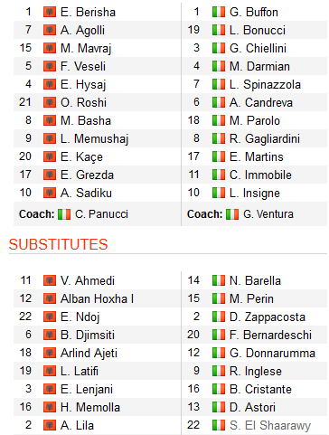The width and height of the screenshot is (329, 435).
Task: Click the Italy flag beside S. El Shaarawy
Action: (x=219, y=425)
